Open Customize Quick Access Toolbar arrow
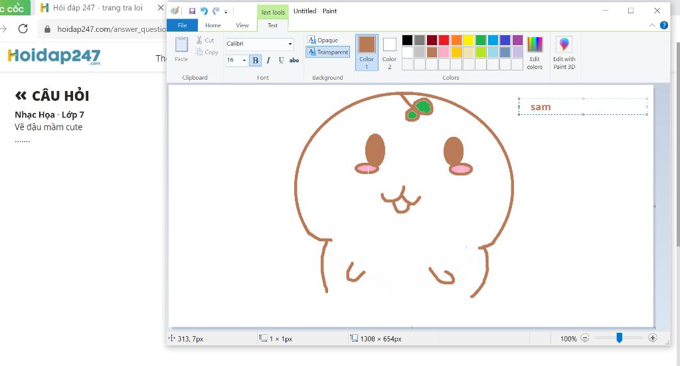Image resolution: width=680 pixels, height=366 pixels. tap(226, 12)
